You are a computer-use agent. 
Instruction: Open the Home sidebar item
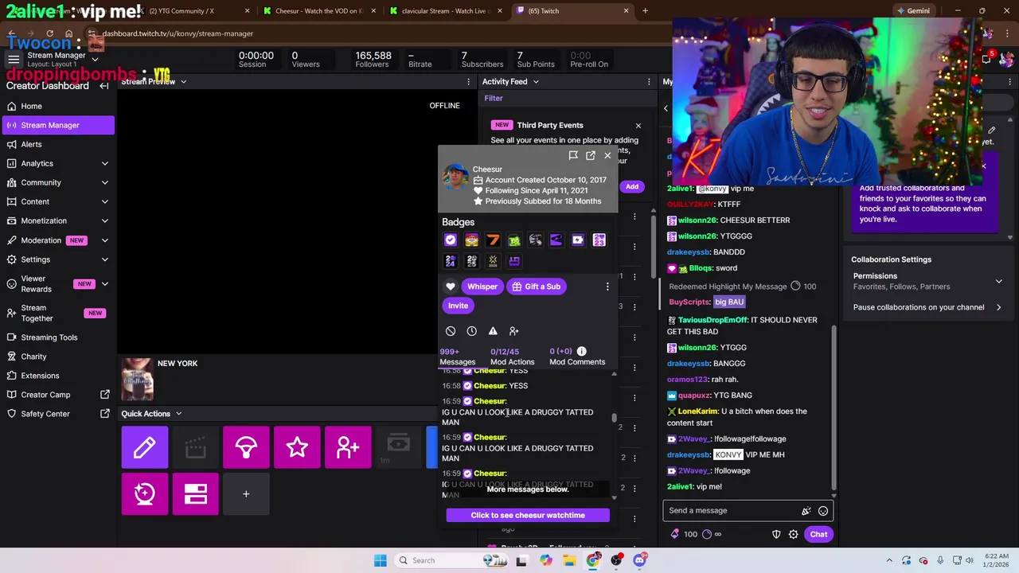[x=57, y=106]
